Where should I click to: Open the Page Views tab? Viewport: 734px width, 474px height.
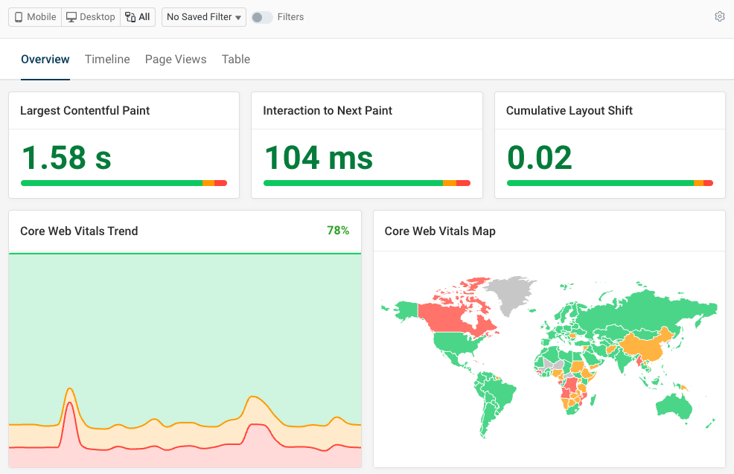click(176, 59)
